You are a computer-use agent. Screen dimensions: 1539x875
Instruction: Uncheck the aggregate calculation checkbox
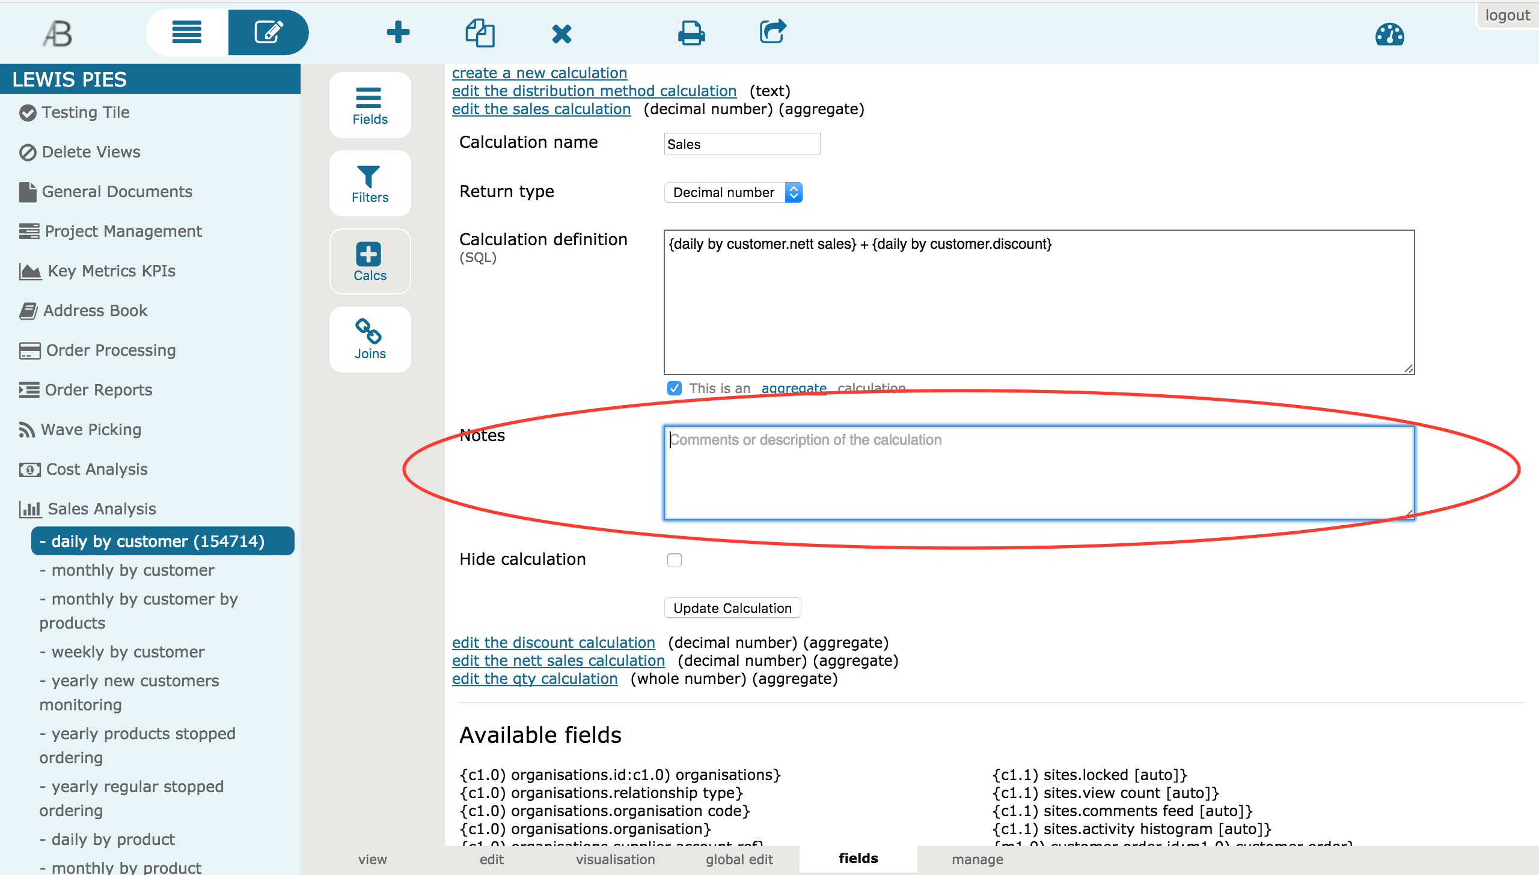pos(675,388)
